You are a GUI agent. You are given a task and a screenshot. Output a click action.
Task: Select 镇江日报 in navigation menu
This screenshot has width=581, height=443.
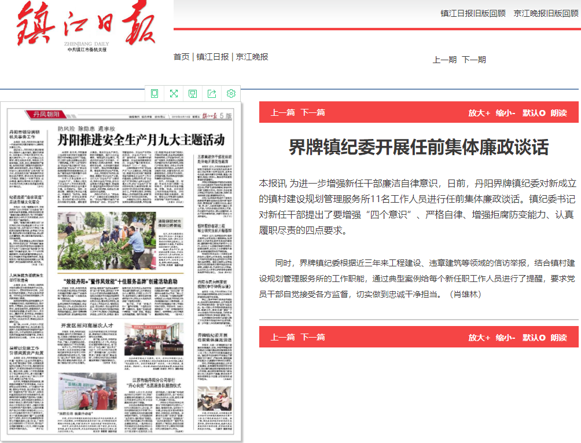coord(212,57)
